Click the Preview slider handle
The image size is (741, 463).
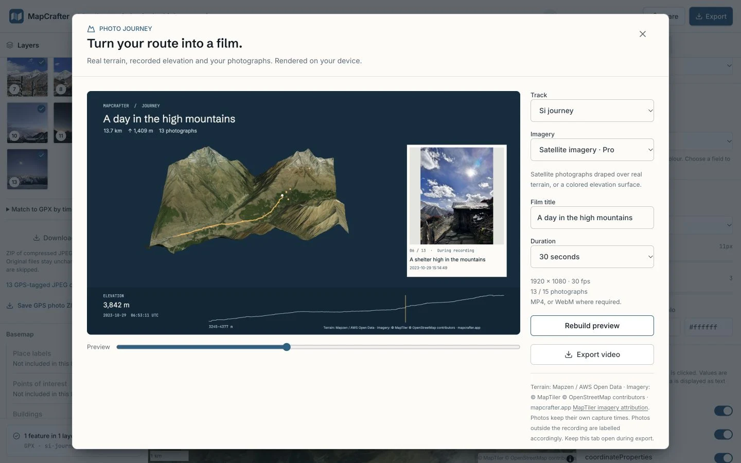287,347
